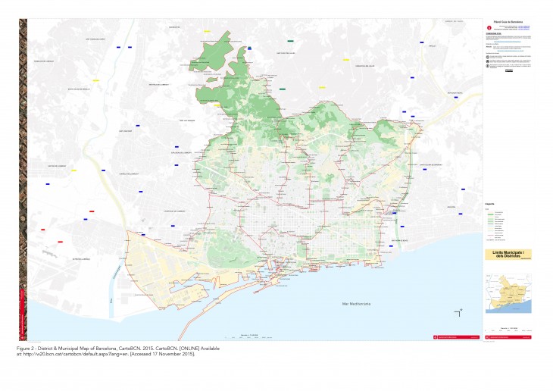Click the north arrow compass symbol
This screenshot has height=391, width=553.
pos(459,312)
